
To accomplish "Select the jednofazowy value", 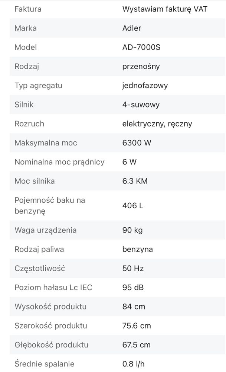I will [x=145, y=86].
